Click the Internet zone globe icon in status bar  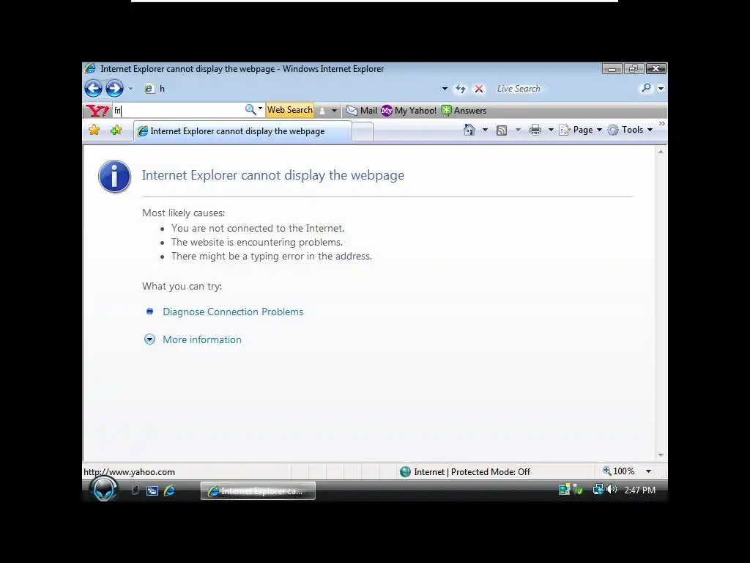(405, 471)
